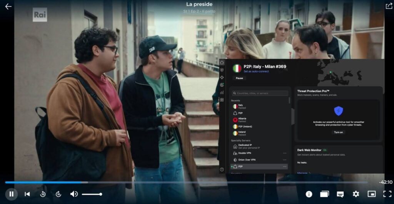The height and width of the screenshot is (204, 394).
Task: Select P2P (Ireland) in Recents
Action: [x=259, y=127]
